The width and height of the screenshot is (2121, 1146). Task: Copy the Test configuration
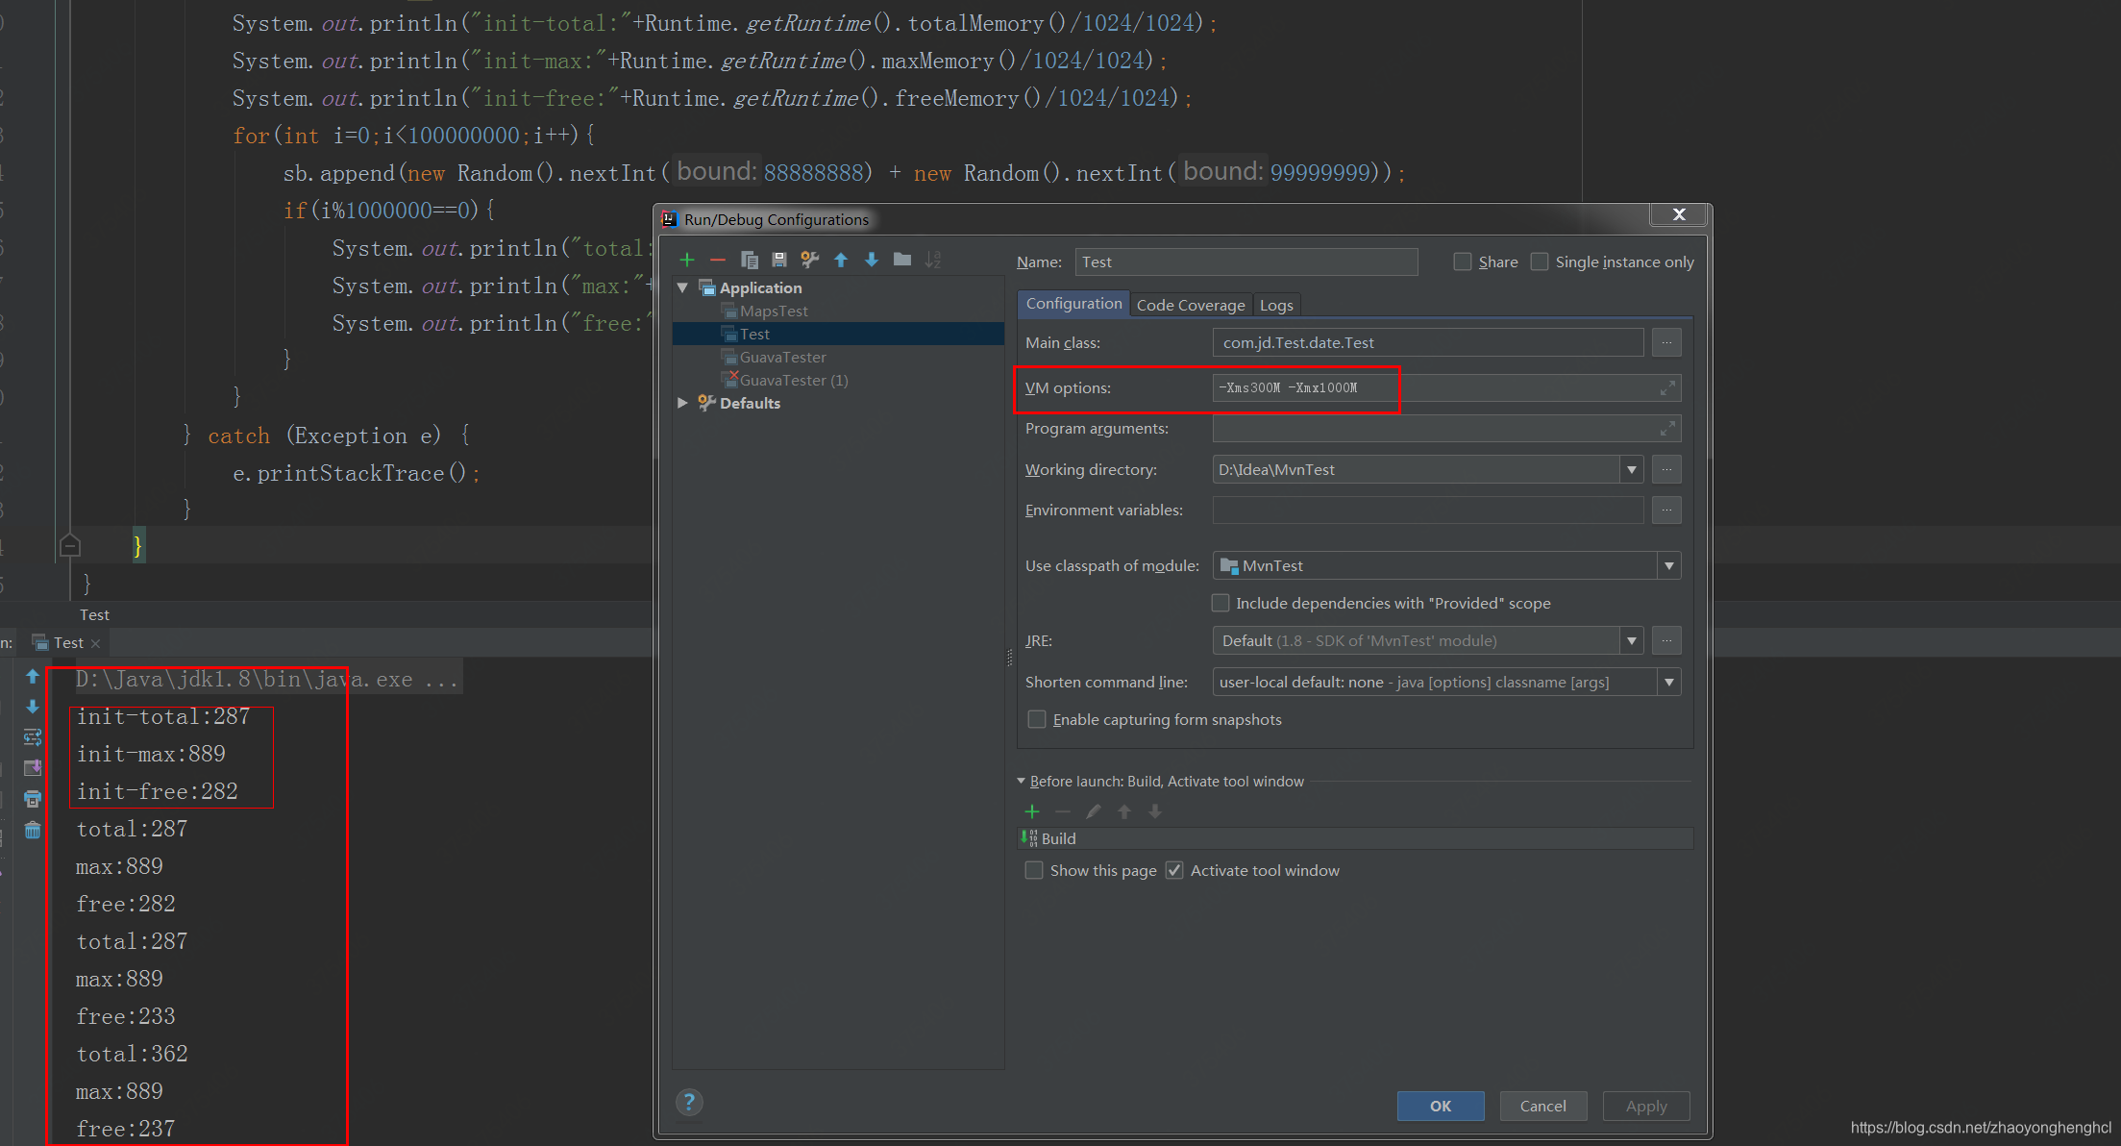749,260
